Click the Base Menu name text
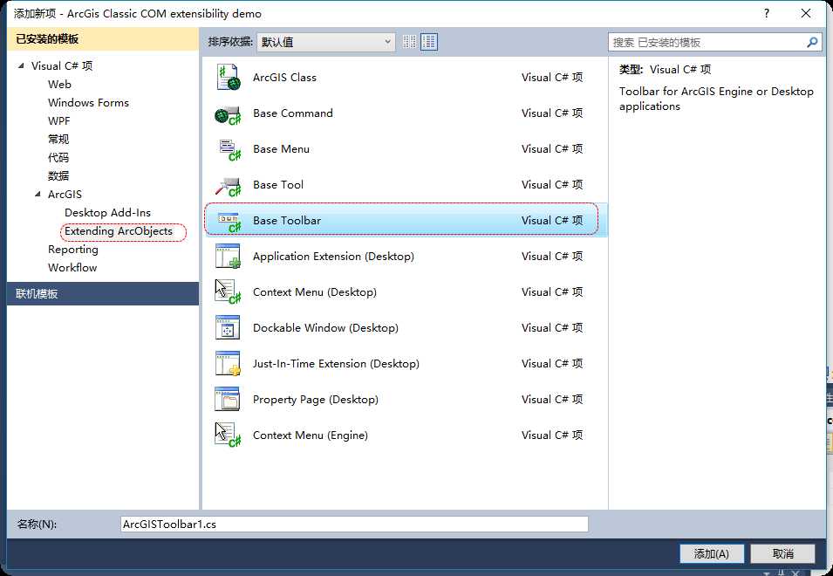833x576 pixels. [281, 149]
